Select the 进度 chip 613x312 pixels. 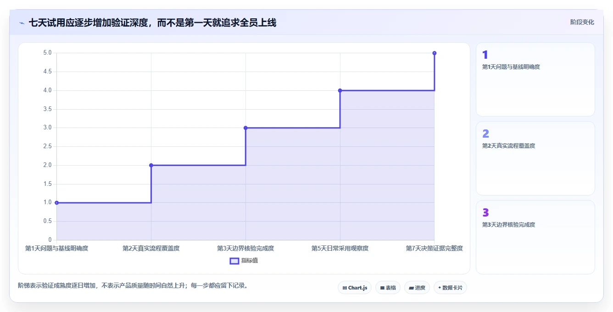tap(417, 288)
